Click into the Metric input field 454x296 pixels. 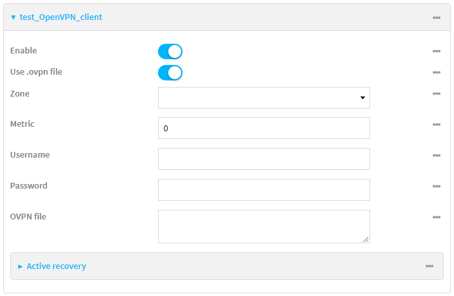pyautogui.click(x=264, y=128)
